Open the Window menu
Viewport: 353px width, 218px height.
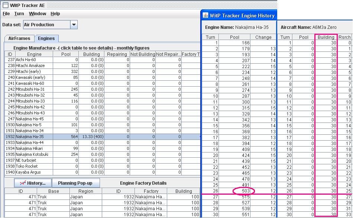(38, 14)
